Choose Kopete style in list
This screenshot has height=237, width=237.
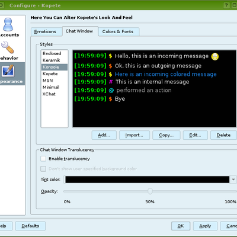[x=55, y=73]
